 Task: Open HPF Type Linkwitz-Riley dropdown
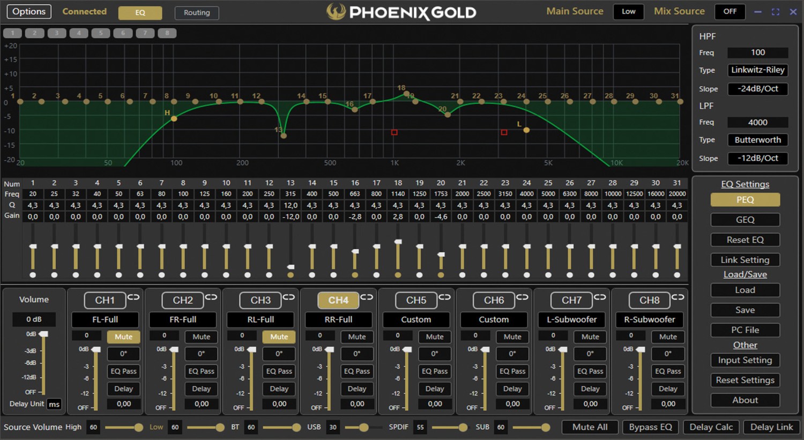click(757, 70)
